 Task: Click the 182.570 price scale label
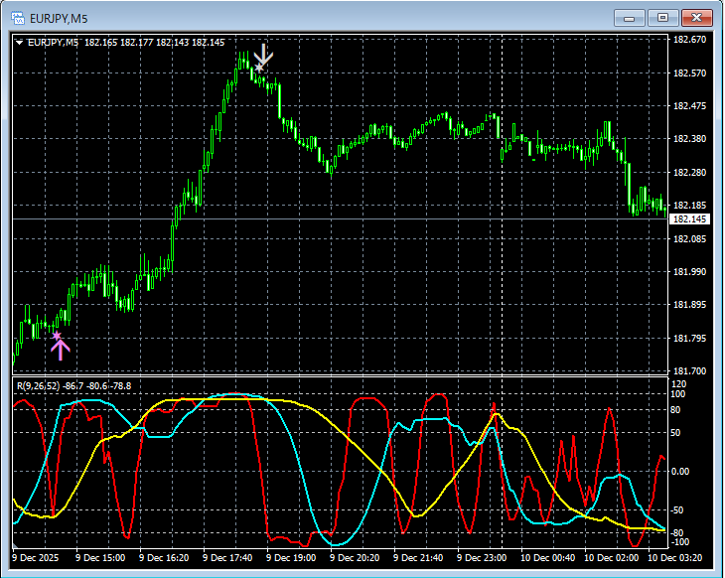[689, 73]
